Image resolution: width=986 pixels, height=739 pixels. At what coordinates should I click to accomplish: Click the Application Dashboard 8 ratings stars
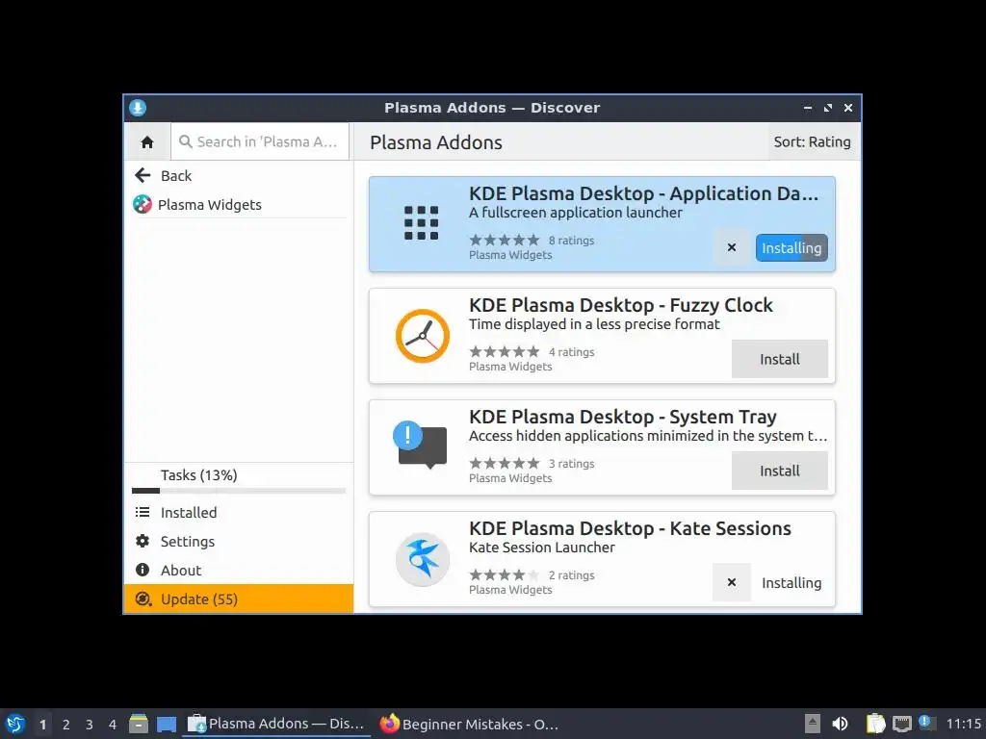point(505,240)
